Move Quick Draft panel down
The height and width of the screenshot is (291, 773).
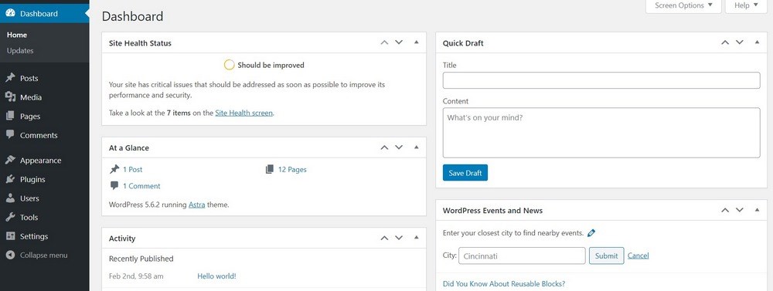(x=740, y=42)
